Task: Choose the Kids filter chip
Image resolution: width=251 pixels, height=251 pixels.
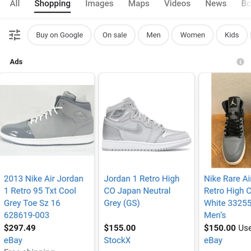Action: [232, 35]
